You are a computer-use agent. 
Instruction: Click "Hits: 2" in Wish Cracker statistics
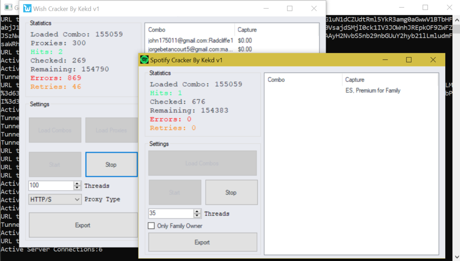point(47,52)
